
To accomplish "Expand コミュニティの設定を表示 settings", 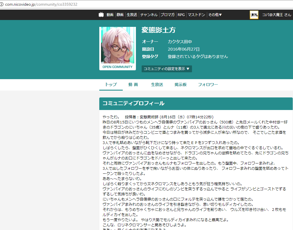I will coord(167,69).
